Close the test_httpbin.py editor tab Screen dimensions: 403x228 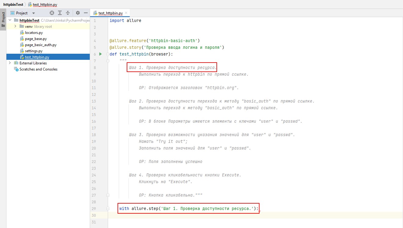tap(126, 13)
